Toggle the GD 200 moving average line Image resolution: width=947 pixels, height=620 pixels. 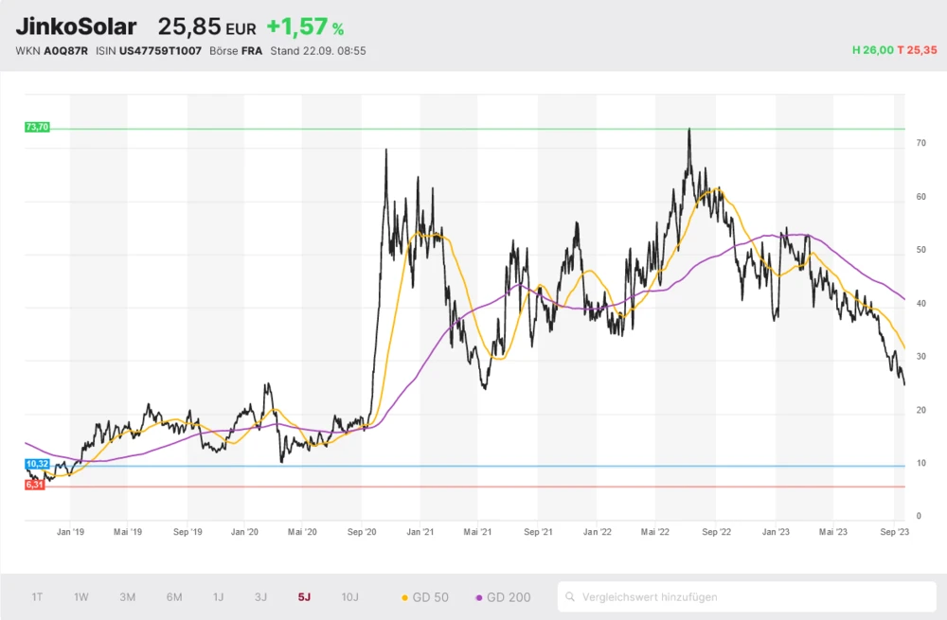503,597
